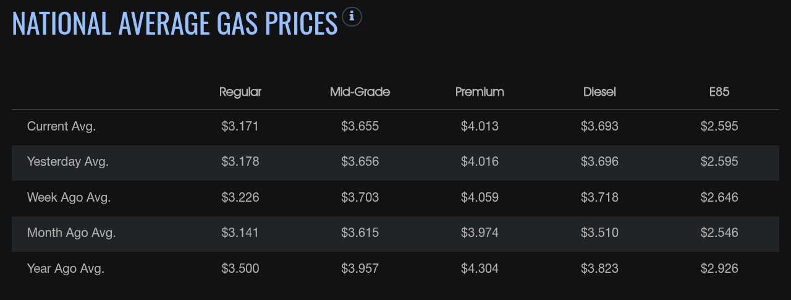Click the Year Ago Avg. row label
This screenshot has height=300, width=791.
(x=66, y=269)
